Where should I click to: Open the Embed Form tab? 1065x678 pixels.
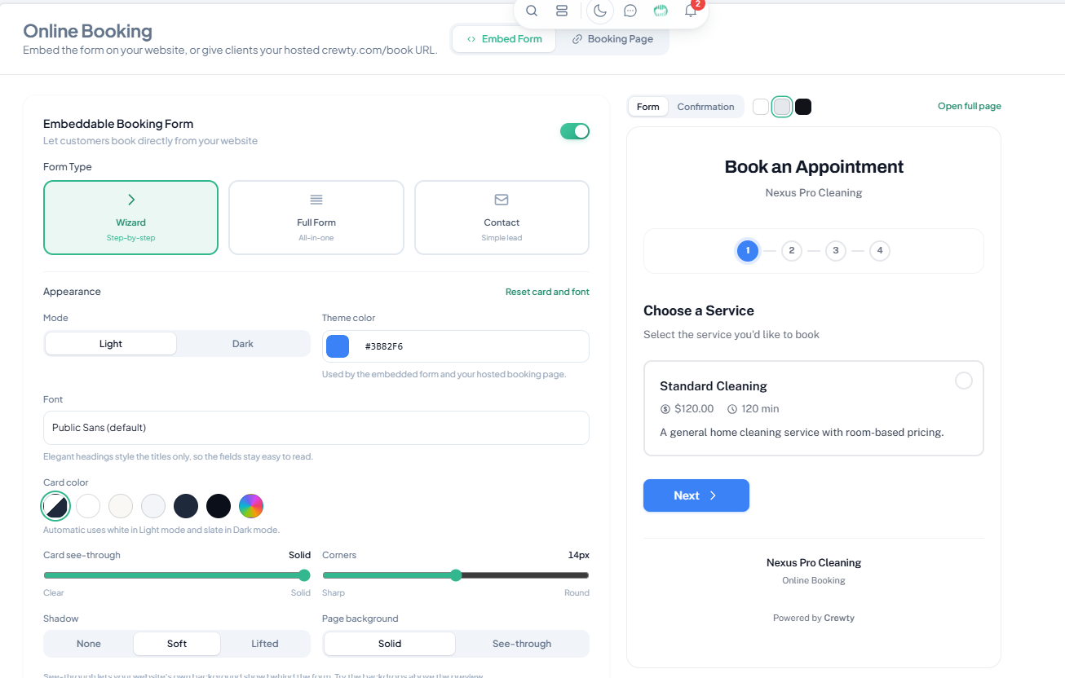pyautogui.click(x=504, y=39)
